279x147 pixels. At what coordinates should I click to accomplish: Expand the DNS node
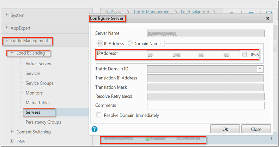12,141
